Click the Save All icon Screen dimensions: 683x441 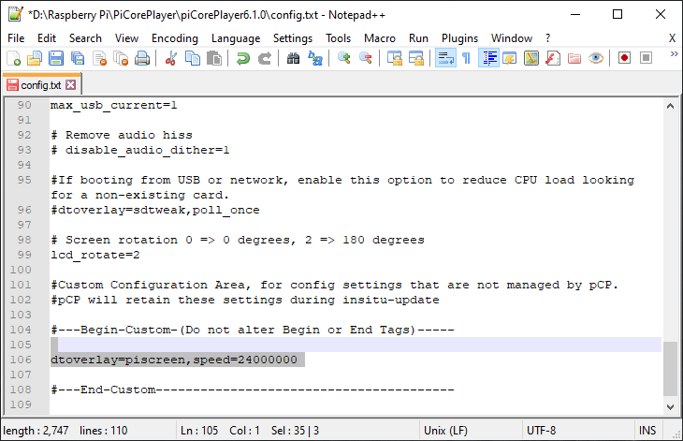(x=78, y=58)
